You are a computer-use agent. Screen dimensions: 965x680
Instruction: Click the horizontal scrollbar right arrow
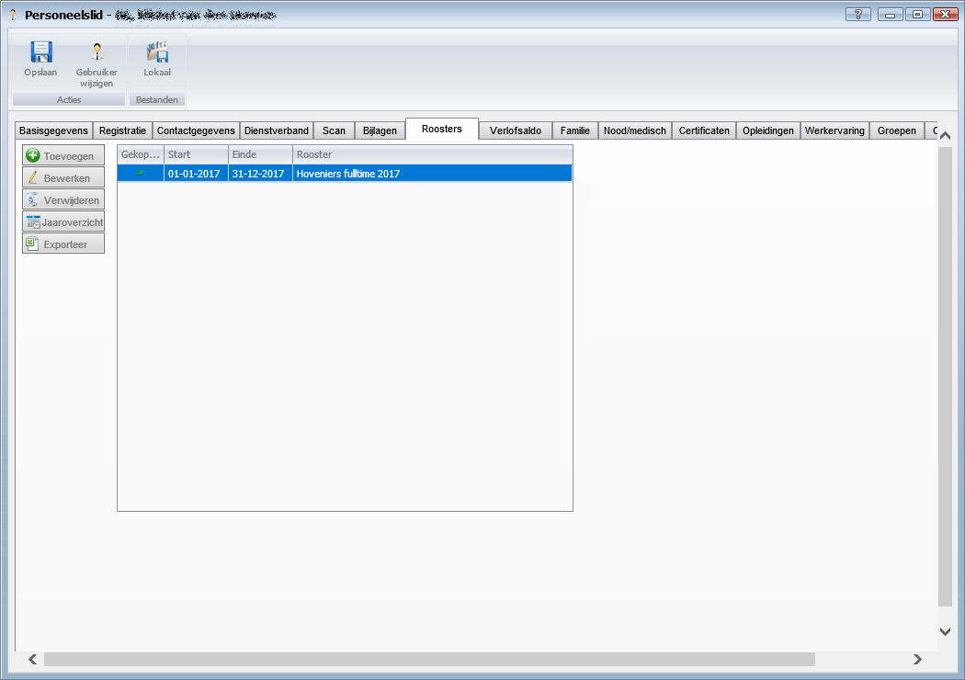[x=917, y=659]
